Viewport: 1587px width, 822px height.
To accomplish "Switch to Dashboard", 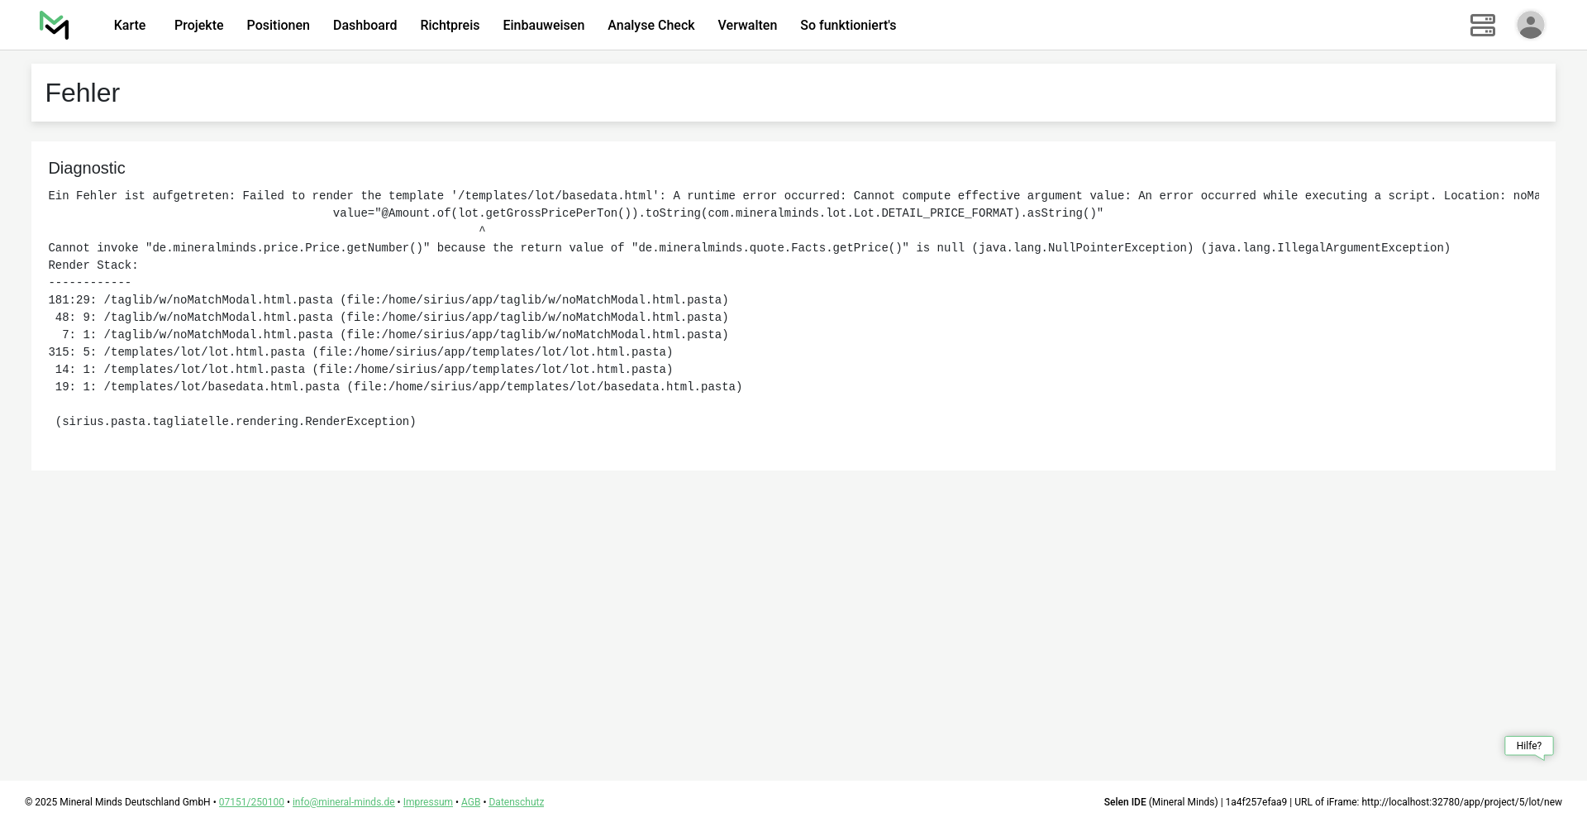I will click(x=365, y=26).
